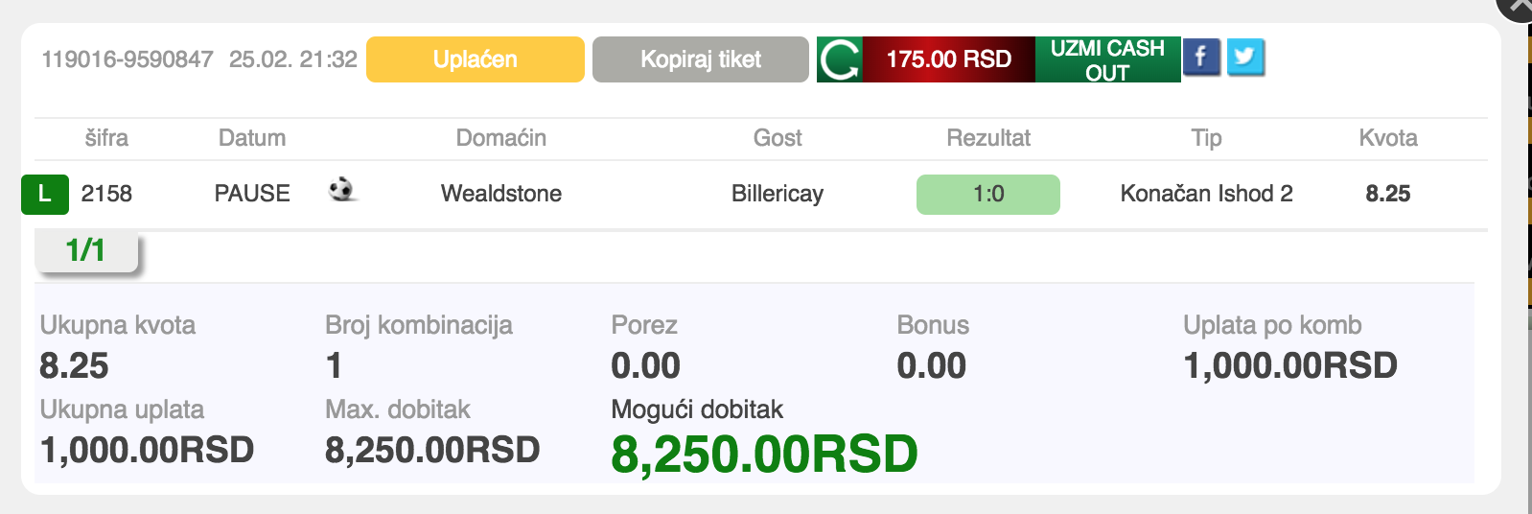The height and width of the screenshot is (514, 1532).
Task: Close the ticket popup with X
Action: pyautogui.click(x=1519, y=8)
